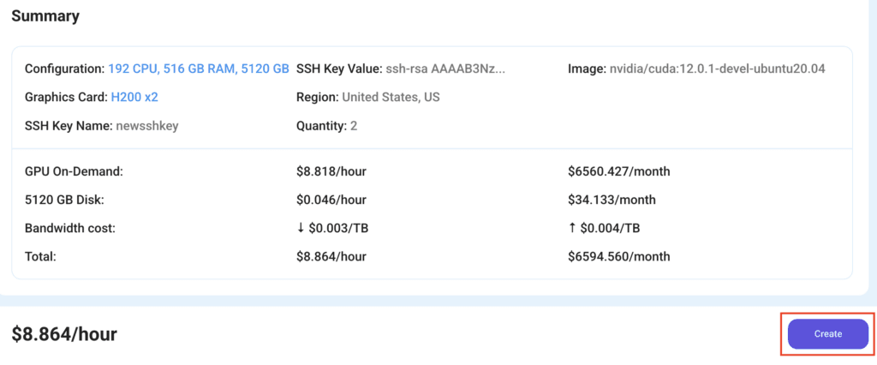877x365 pixels.
Task: Click the United States, US region value
Action: click(391, 97)
